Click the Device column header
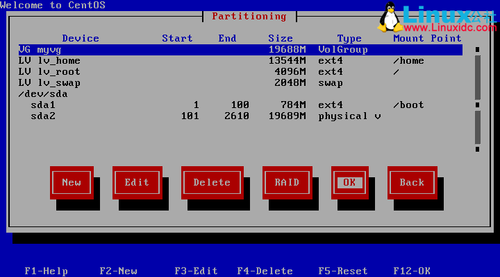 pos(81,39)
